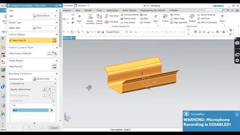The height and width of the screenshot is (135, 240).
Task: Click the Unform Region face selection icon
Action: pos(54,40)
